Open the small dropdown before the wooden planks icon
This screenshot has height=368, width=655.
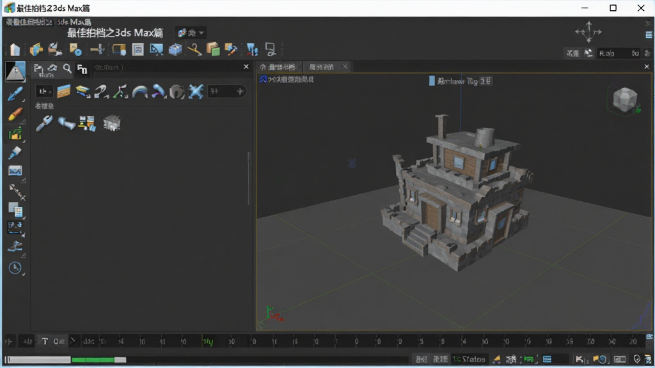pos(44,91)
